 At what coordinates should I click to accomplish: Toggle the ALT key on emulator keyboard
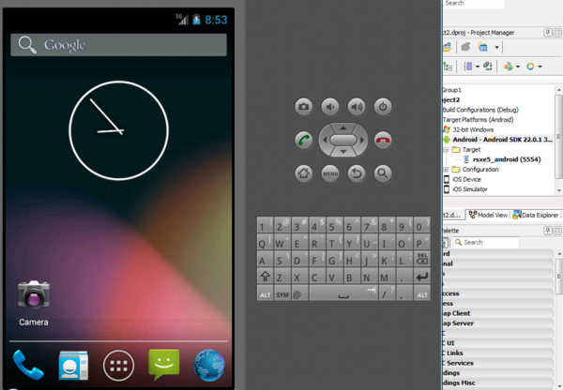pyautogui.click(x=266, y=294)
